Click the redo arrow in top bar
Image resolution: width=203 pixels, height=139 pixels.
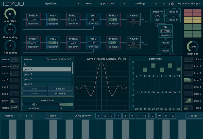coord(164,4)
